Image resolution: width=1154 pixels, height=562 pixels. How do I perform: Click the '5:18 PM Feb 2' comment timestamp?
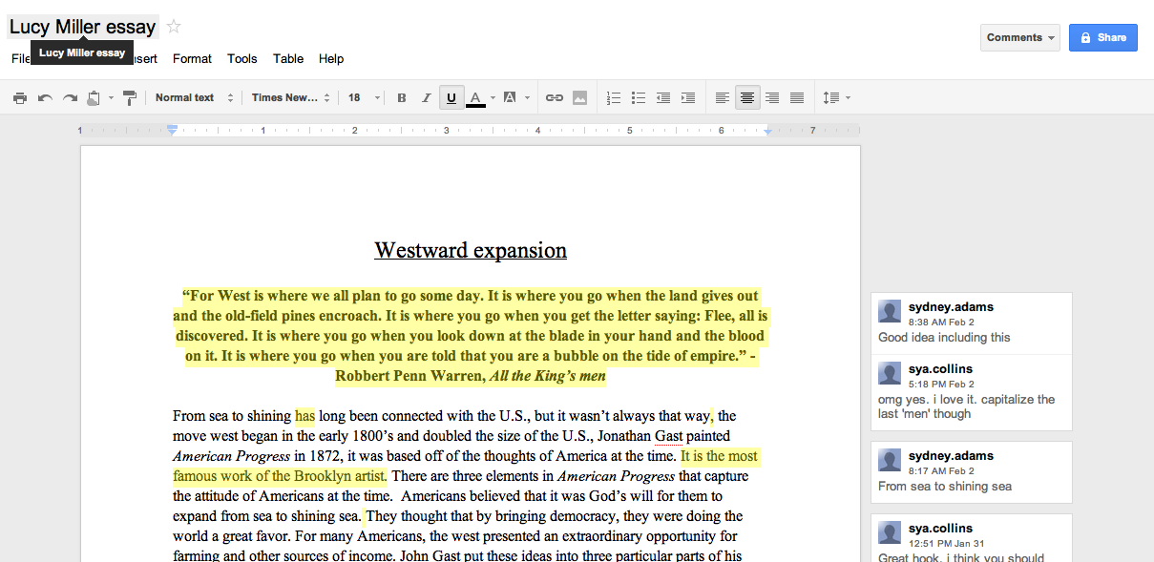click(941, 384)
